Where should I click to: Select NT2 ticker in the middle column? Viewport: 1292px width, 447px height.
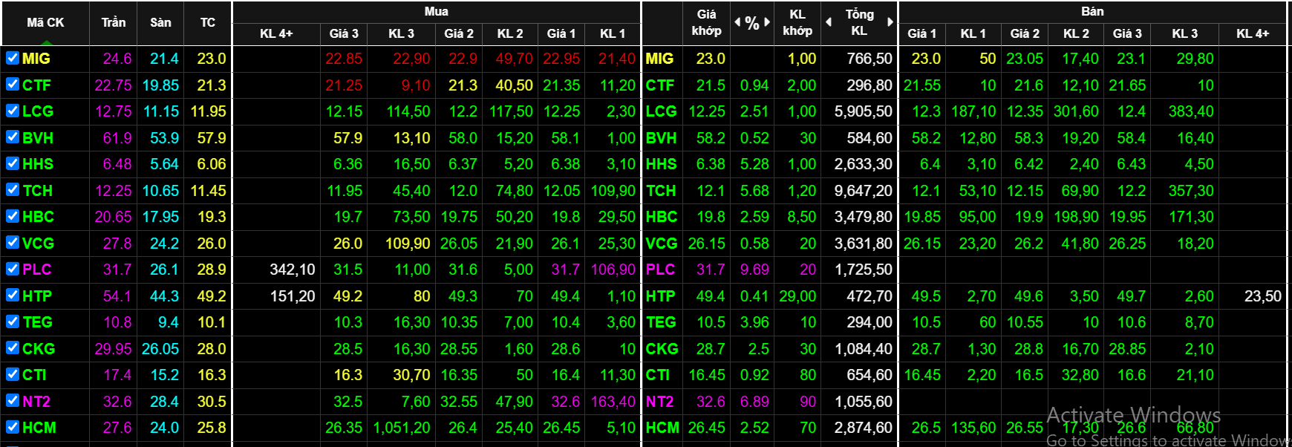pos(659,402)
